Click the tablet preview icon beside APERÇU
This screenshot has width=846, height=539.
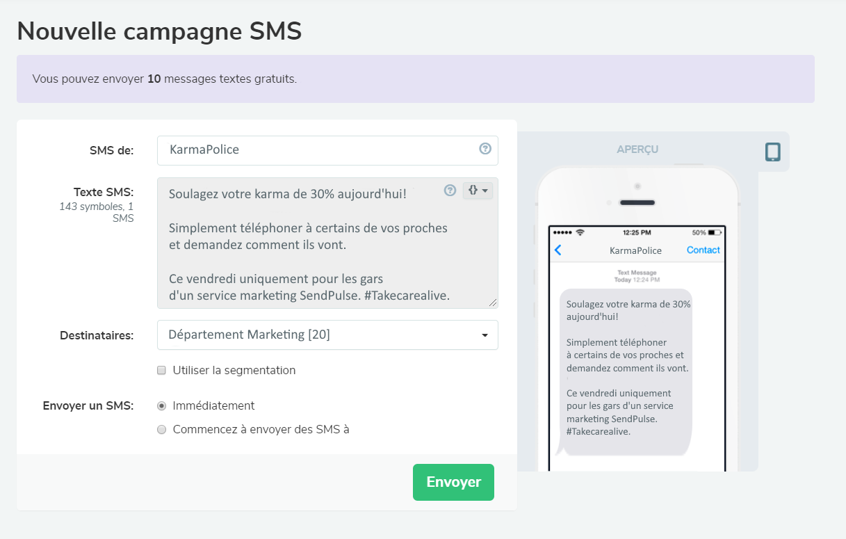[x=772, y=152]
